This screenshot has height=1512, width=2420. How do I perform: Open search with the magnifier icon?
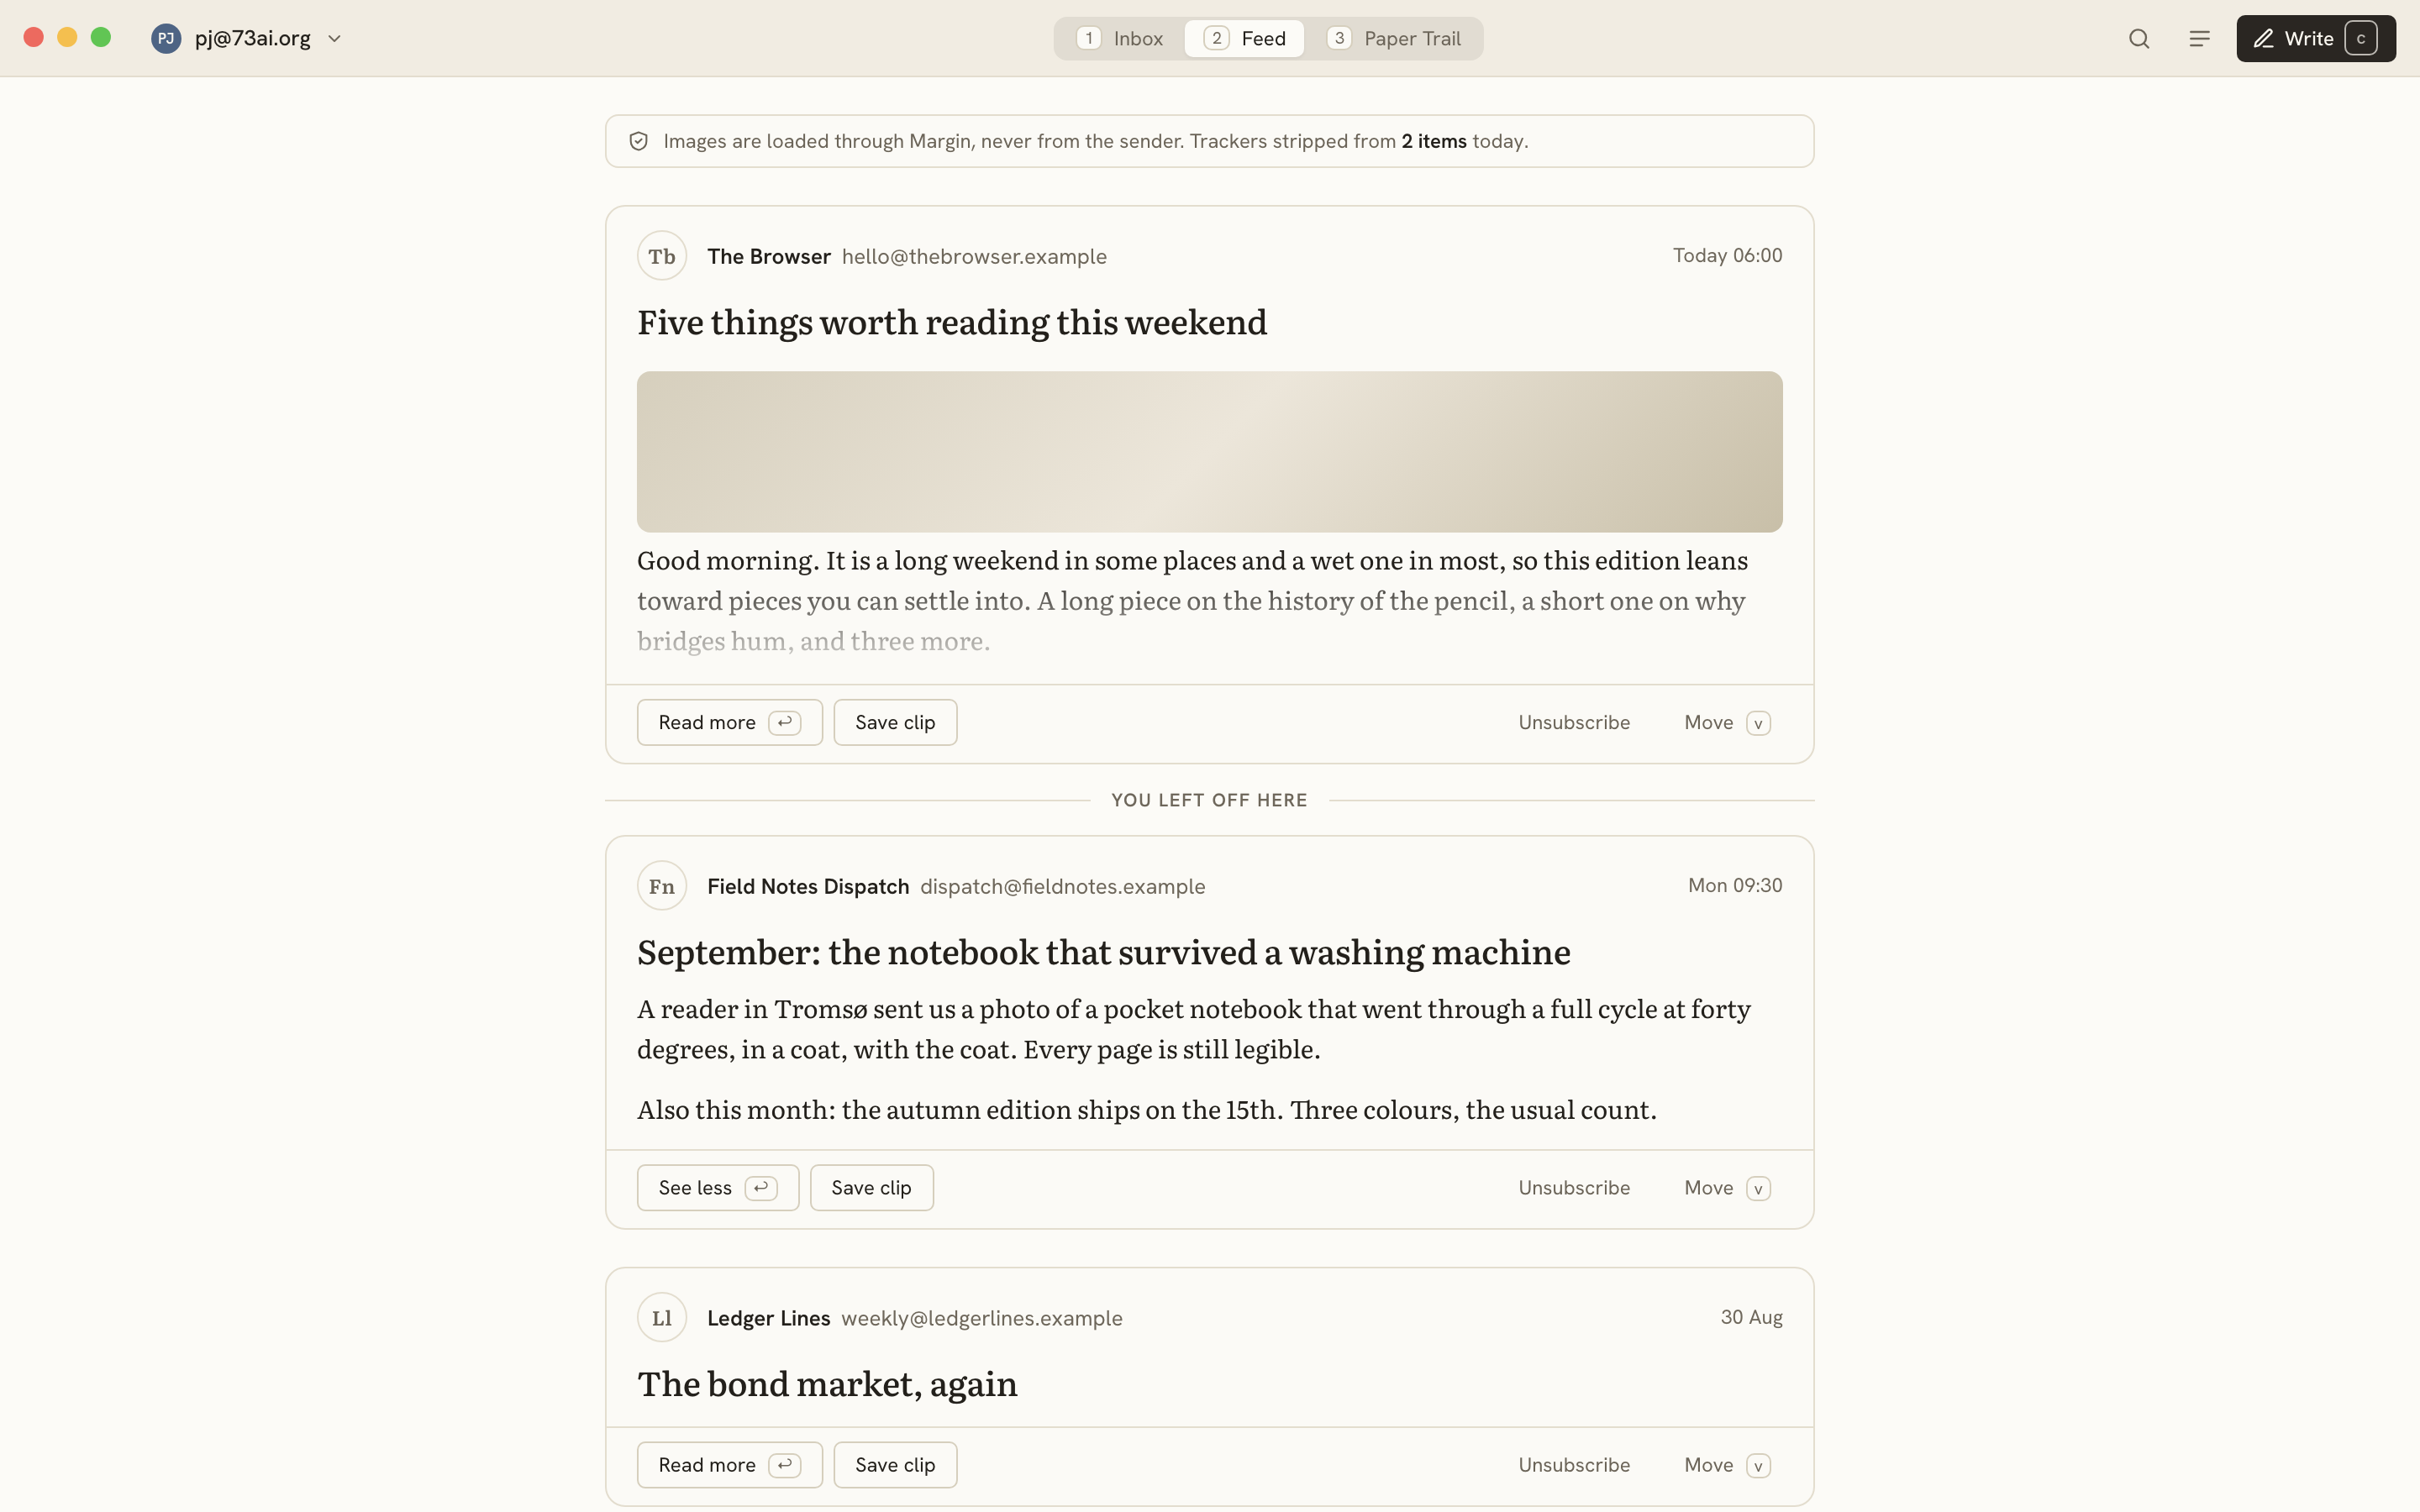point(2139,39)
